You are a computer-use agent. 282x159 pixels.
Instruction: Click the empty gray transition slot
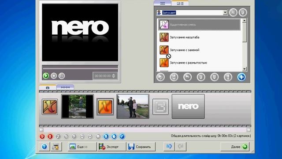tap(160, 106)
